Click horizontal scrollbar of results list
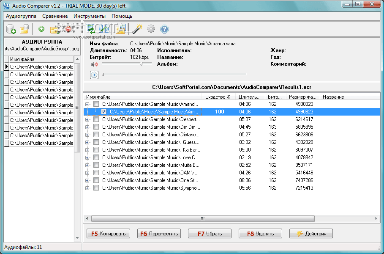Viewport: 384px width, 254px height. coord(203,218)
